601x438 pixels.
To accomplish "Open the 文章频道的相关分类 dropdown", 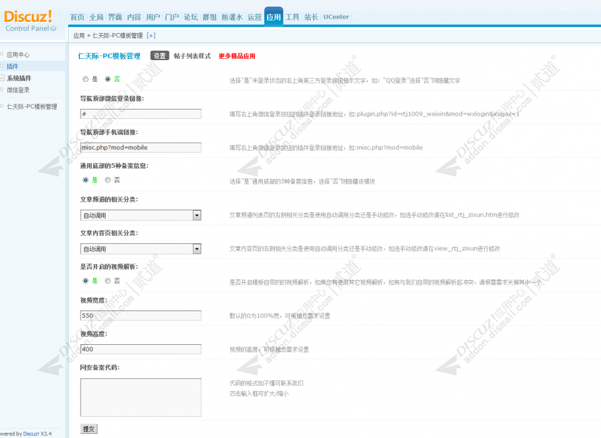I will [x=141, y=215].
